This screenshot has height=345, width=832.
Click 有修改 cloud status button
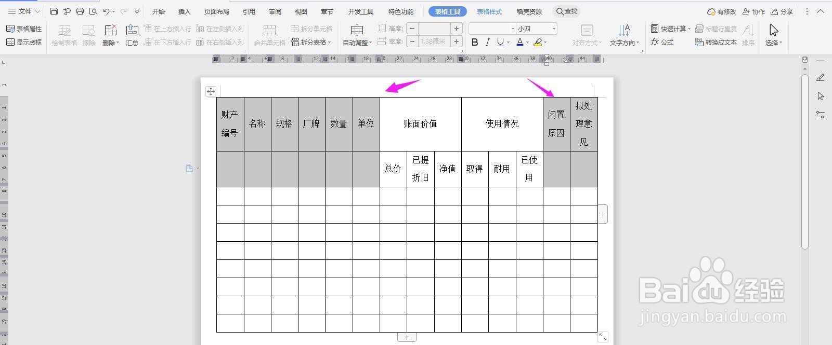(722, 11)
